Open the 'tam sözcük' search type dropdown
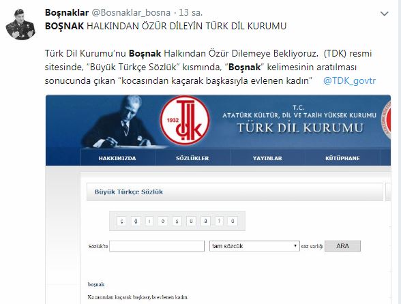 point(254,246)
